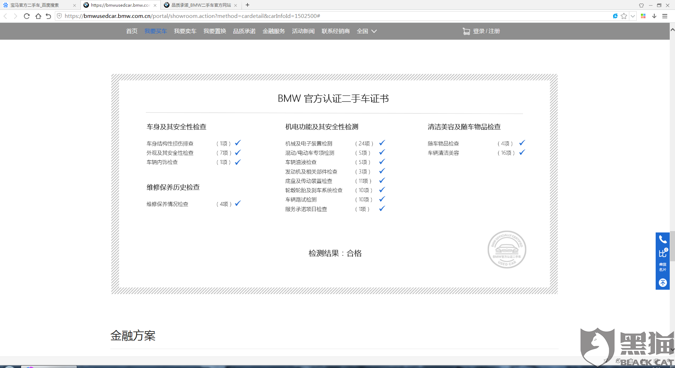Go forward in browser history
The width and height of the screenshot is (675, 368).
[x=15, y=16]
